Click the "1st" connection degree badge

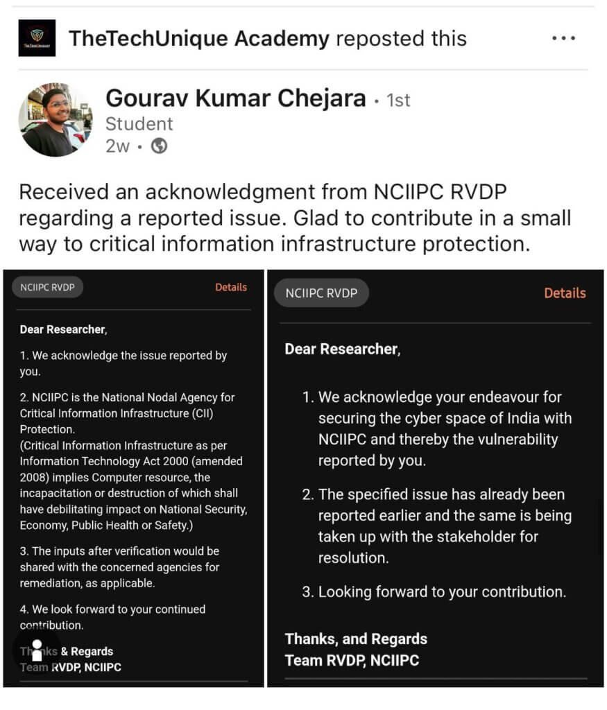(x=398, y=101)
